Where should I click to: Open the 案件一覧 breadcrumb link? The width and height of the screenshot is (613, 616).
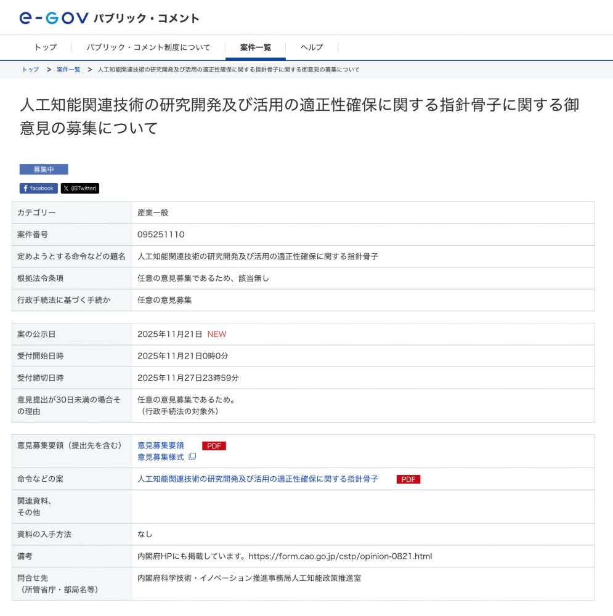(x=67, y=70)
